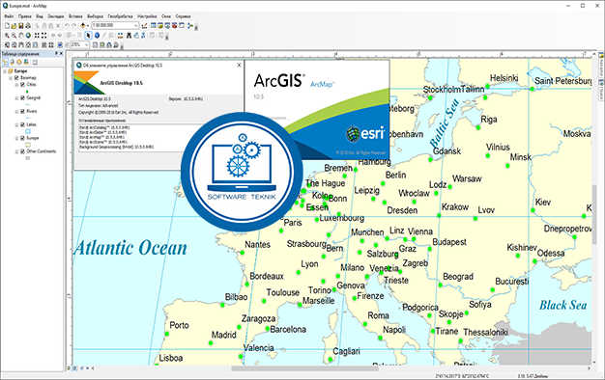Open the layout zoom percentage dropdown
605x380 pixels.
(87, 44)
